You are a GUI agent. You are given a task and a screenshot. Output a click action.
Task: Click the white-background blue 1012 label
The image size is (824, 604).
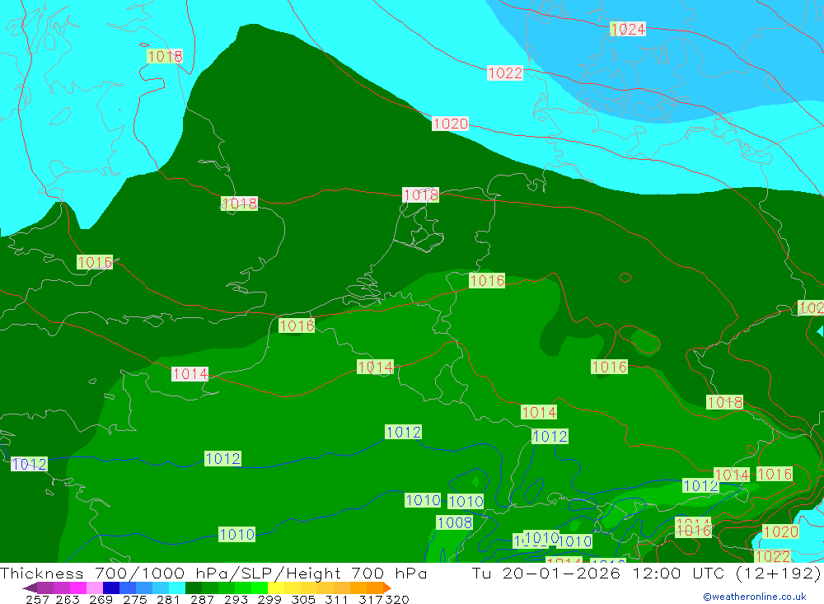[x=30, y=464]
